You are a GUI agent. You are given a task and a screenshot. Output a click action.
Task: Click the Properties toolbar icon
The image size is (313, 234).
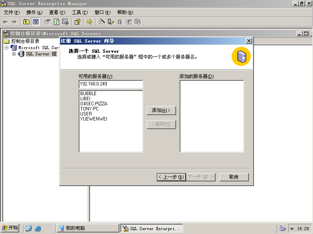(47, 22)
